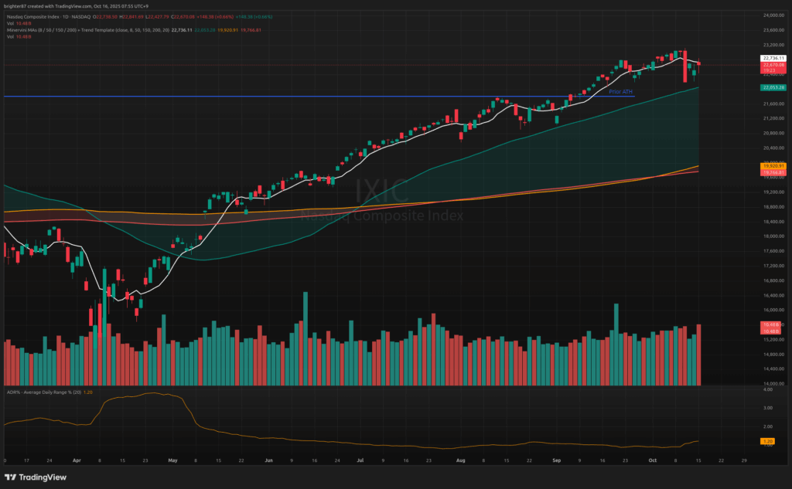Click the orange 19,920.91 price tag
Image resolution: width=792 pixels, height=489 pixels.
(773, 165)
